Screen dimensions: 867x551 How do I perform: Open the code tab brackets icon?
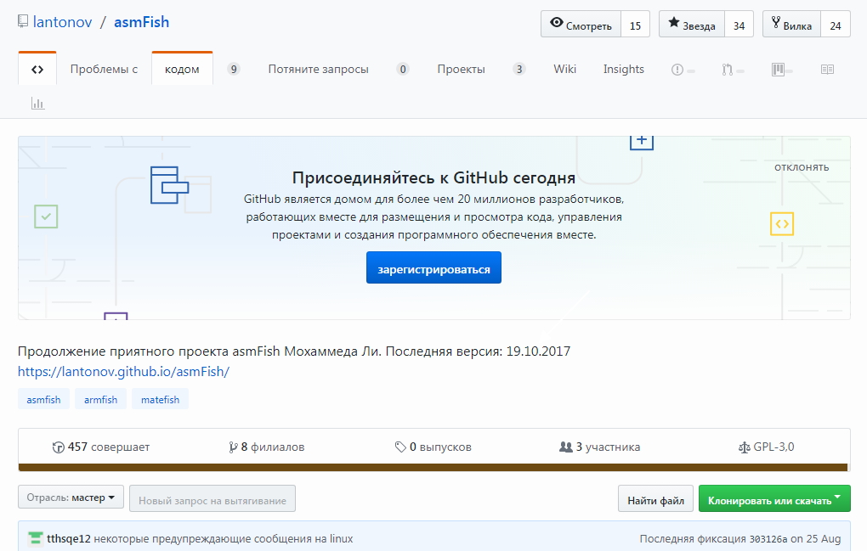[x=37, y=70]
